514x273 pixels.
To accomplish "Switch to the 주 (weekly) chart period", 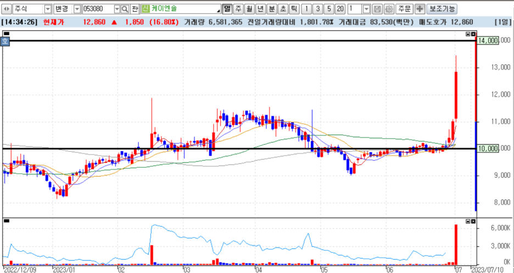I will pos(238,9).
